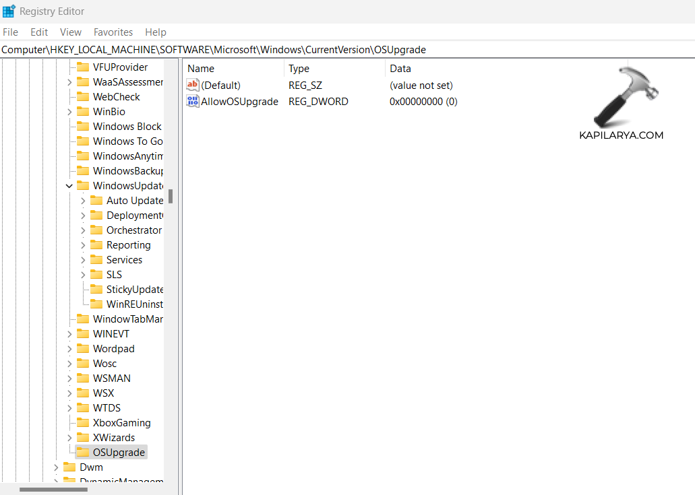
Task: Select the (Default) value name
Action: 220,85
